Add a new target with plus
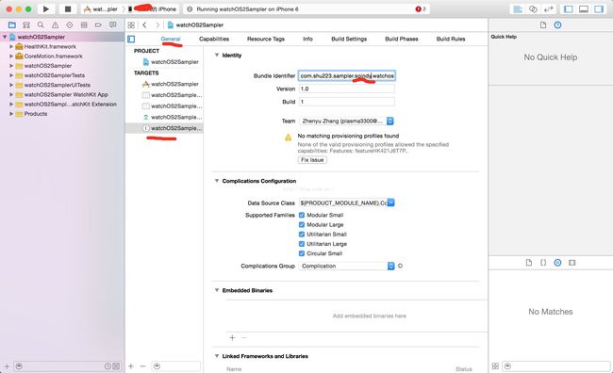This screenshot has width=613, height=373. [131, 366]
